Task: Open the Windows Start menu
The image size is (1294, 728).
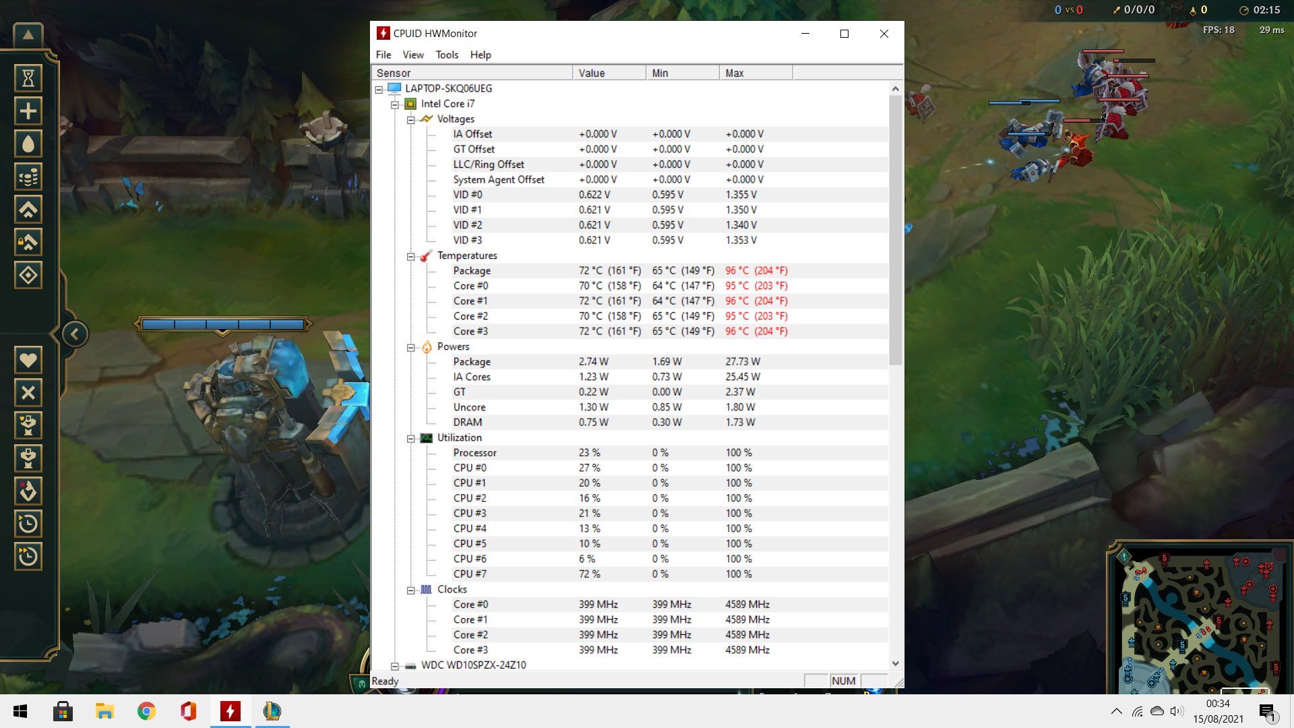Action: point(20,711)
